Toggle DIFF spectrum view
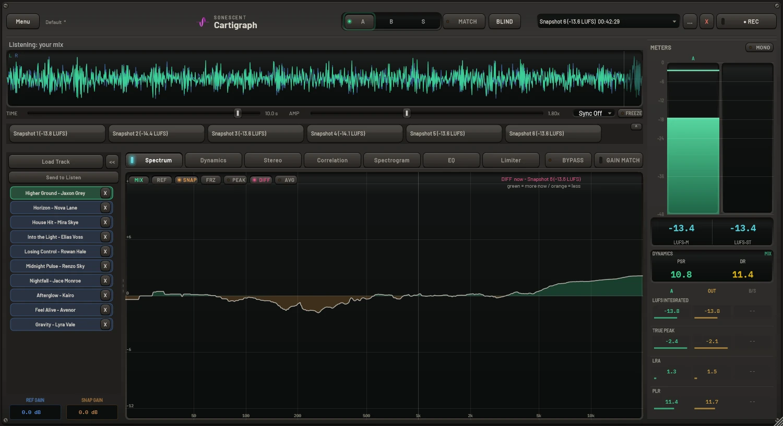The image size is (783, 426). click(261, 180)
